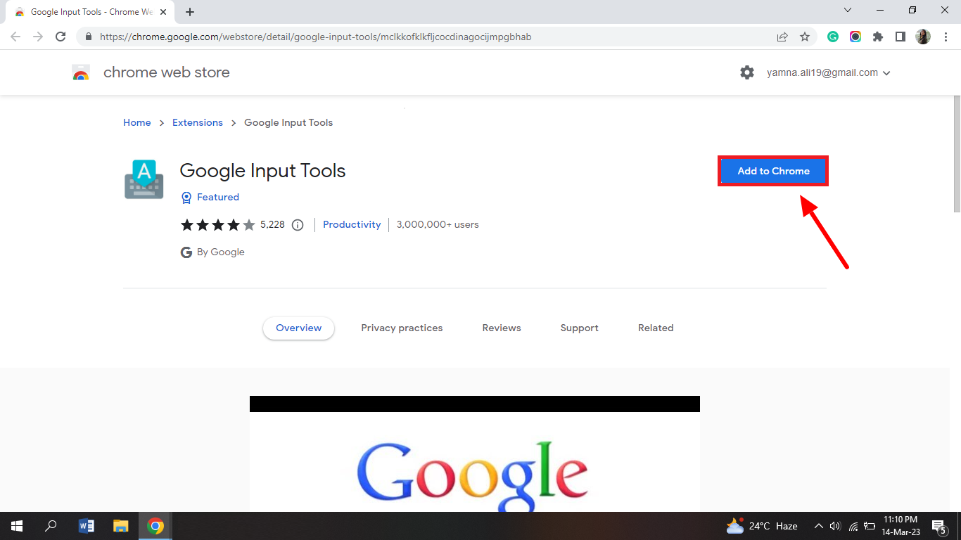Open the Productivity category link
The width and height of the screenshot is (961, 540).
click(352, 224)
